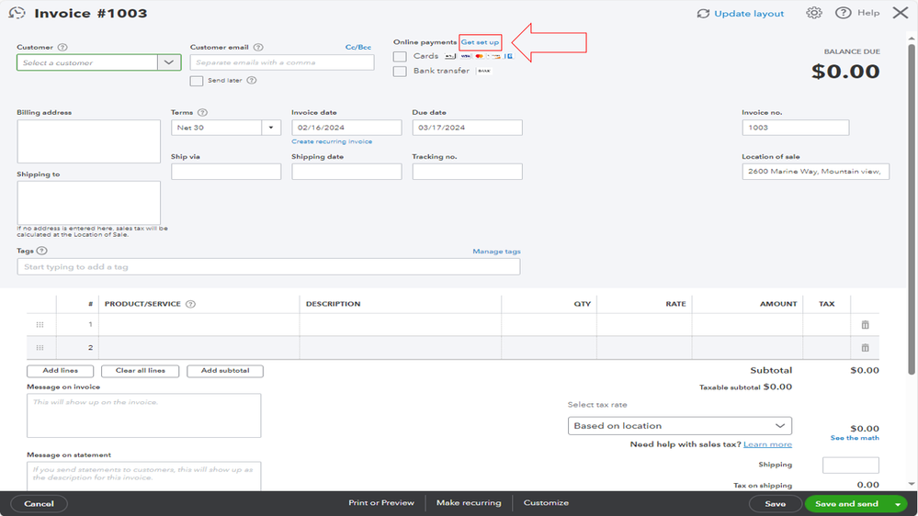Click Create recurring invoice link

332,141
